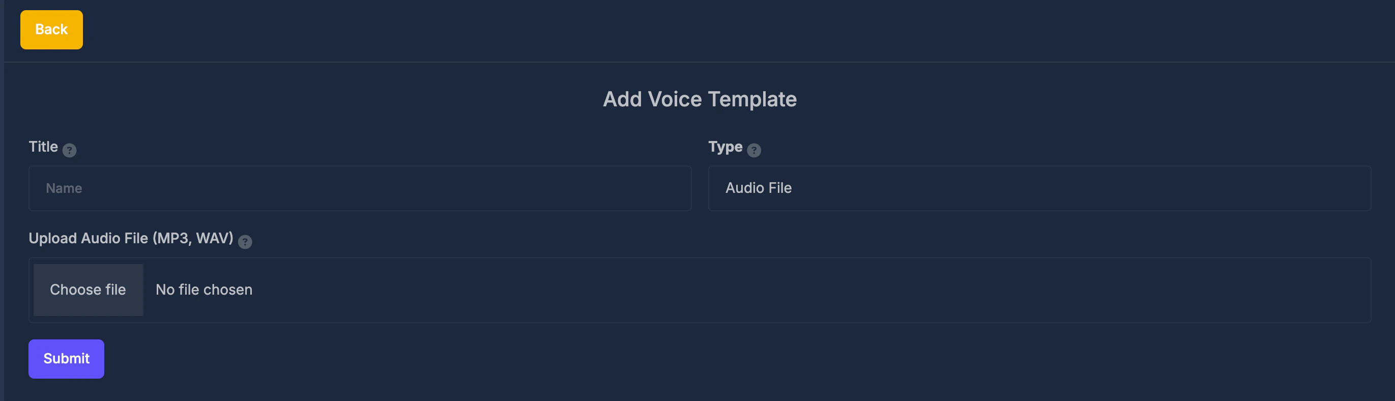1395x401 pixels.
Task: Click the question mark beside Type label
Action: tap(755, 151)
